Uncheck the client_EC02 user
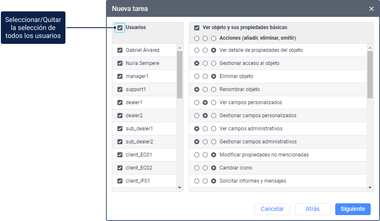 [120, 168]
